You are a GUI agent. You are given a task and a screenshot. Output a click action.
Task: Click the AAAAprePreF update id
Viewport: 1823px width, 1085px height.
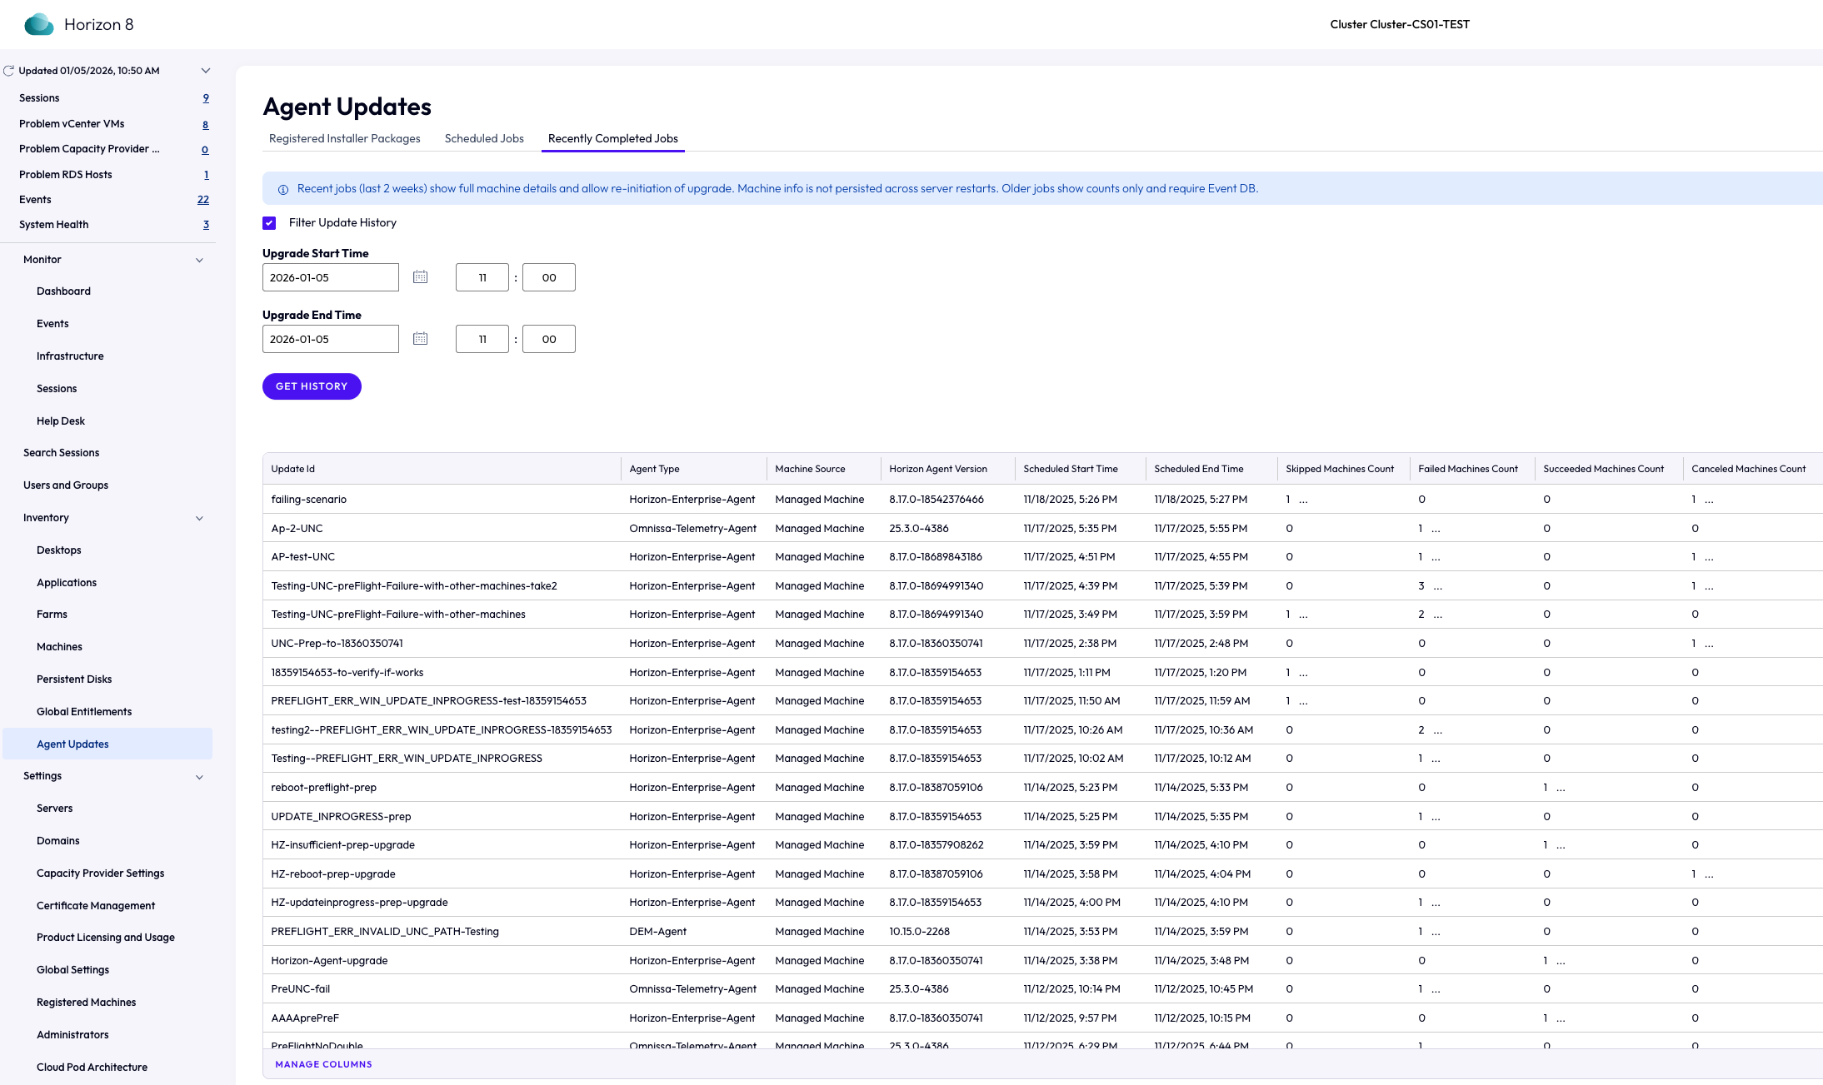305,1018
